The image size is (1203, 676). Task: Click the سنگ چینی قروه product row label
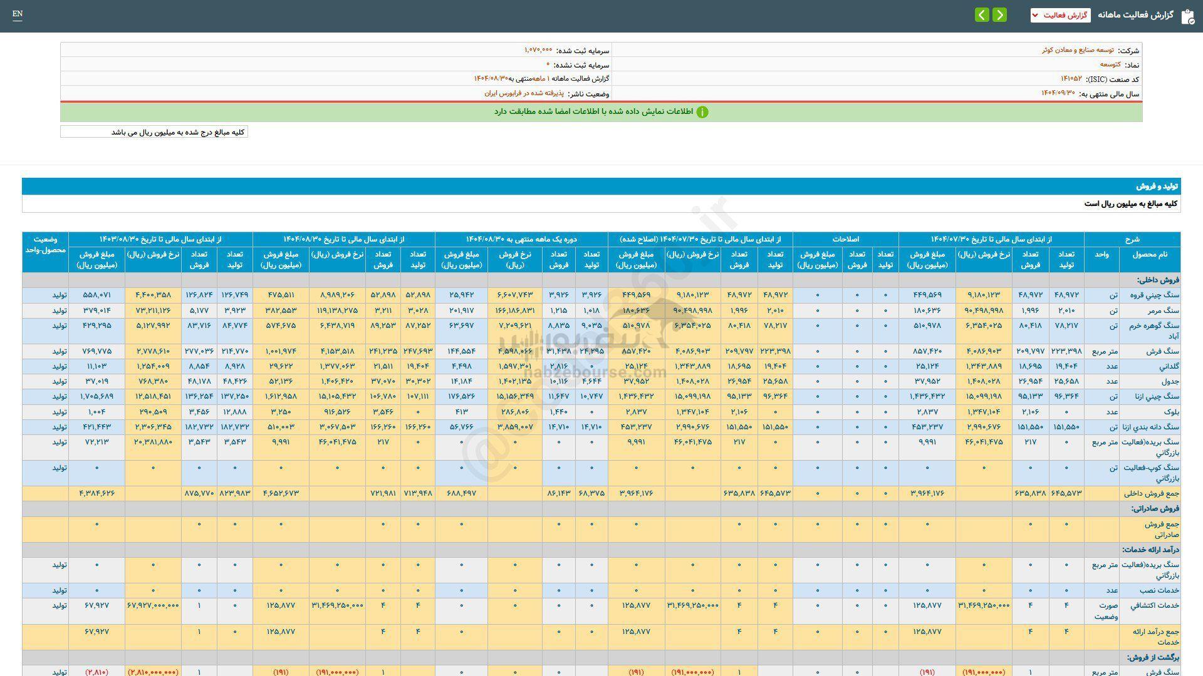pos(1154,295)
